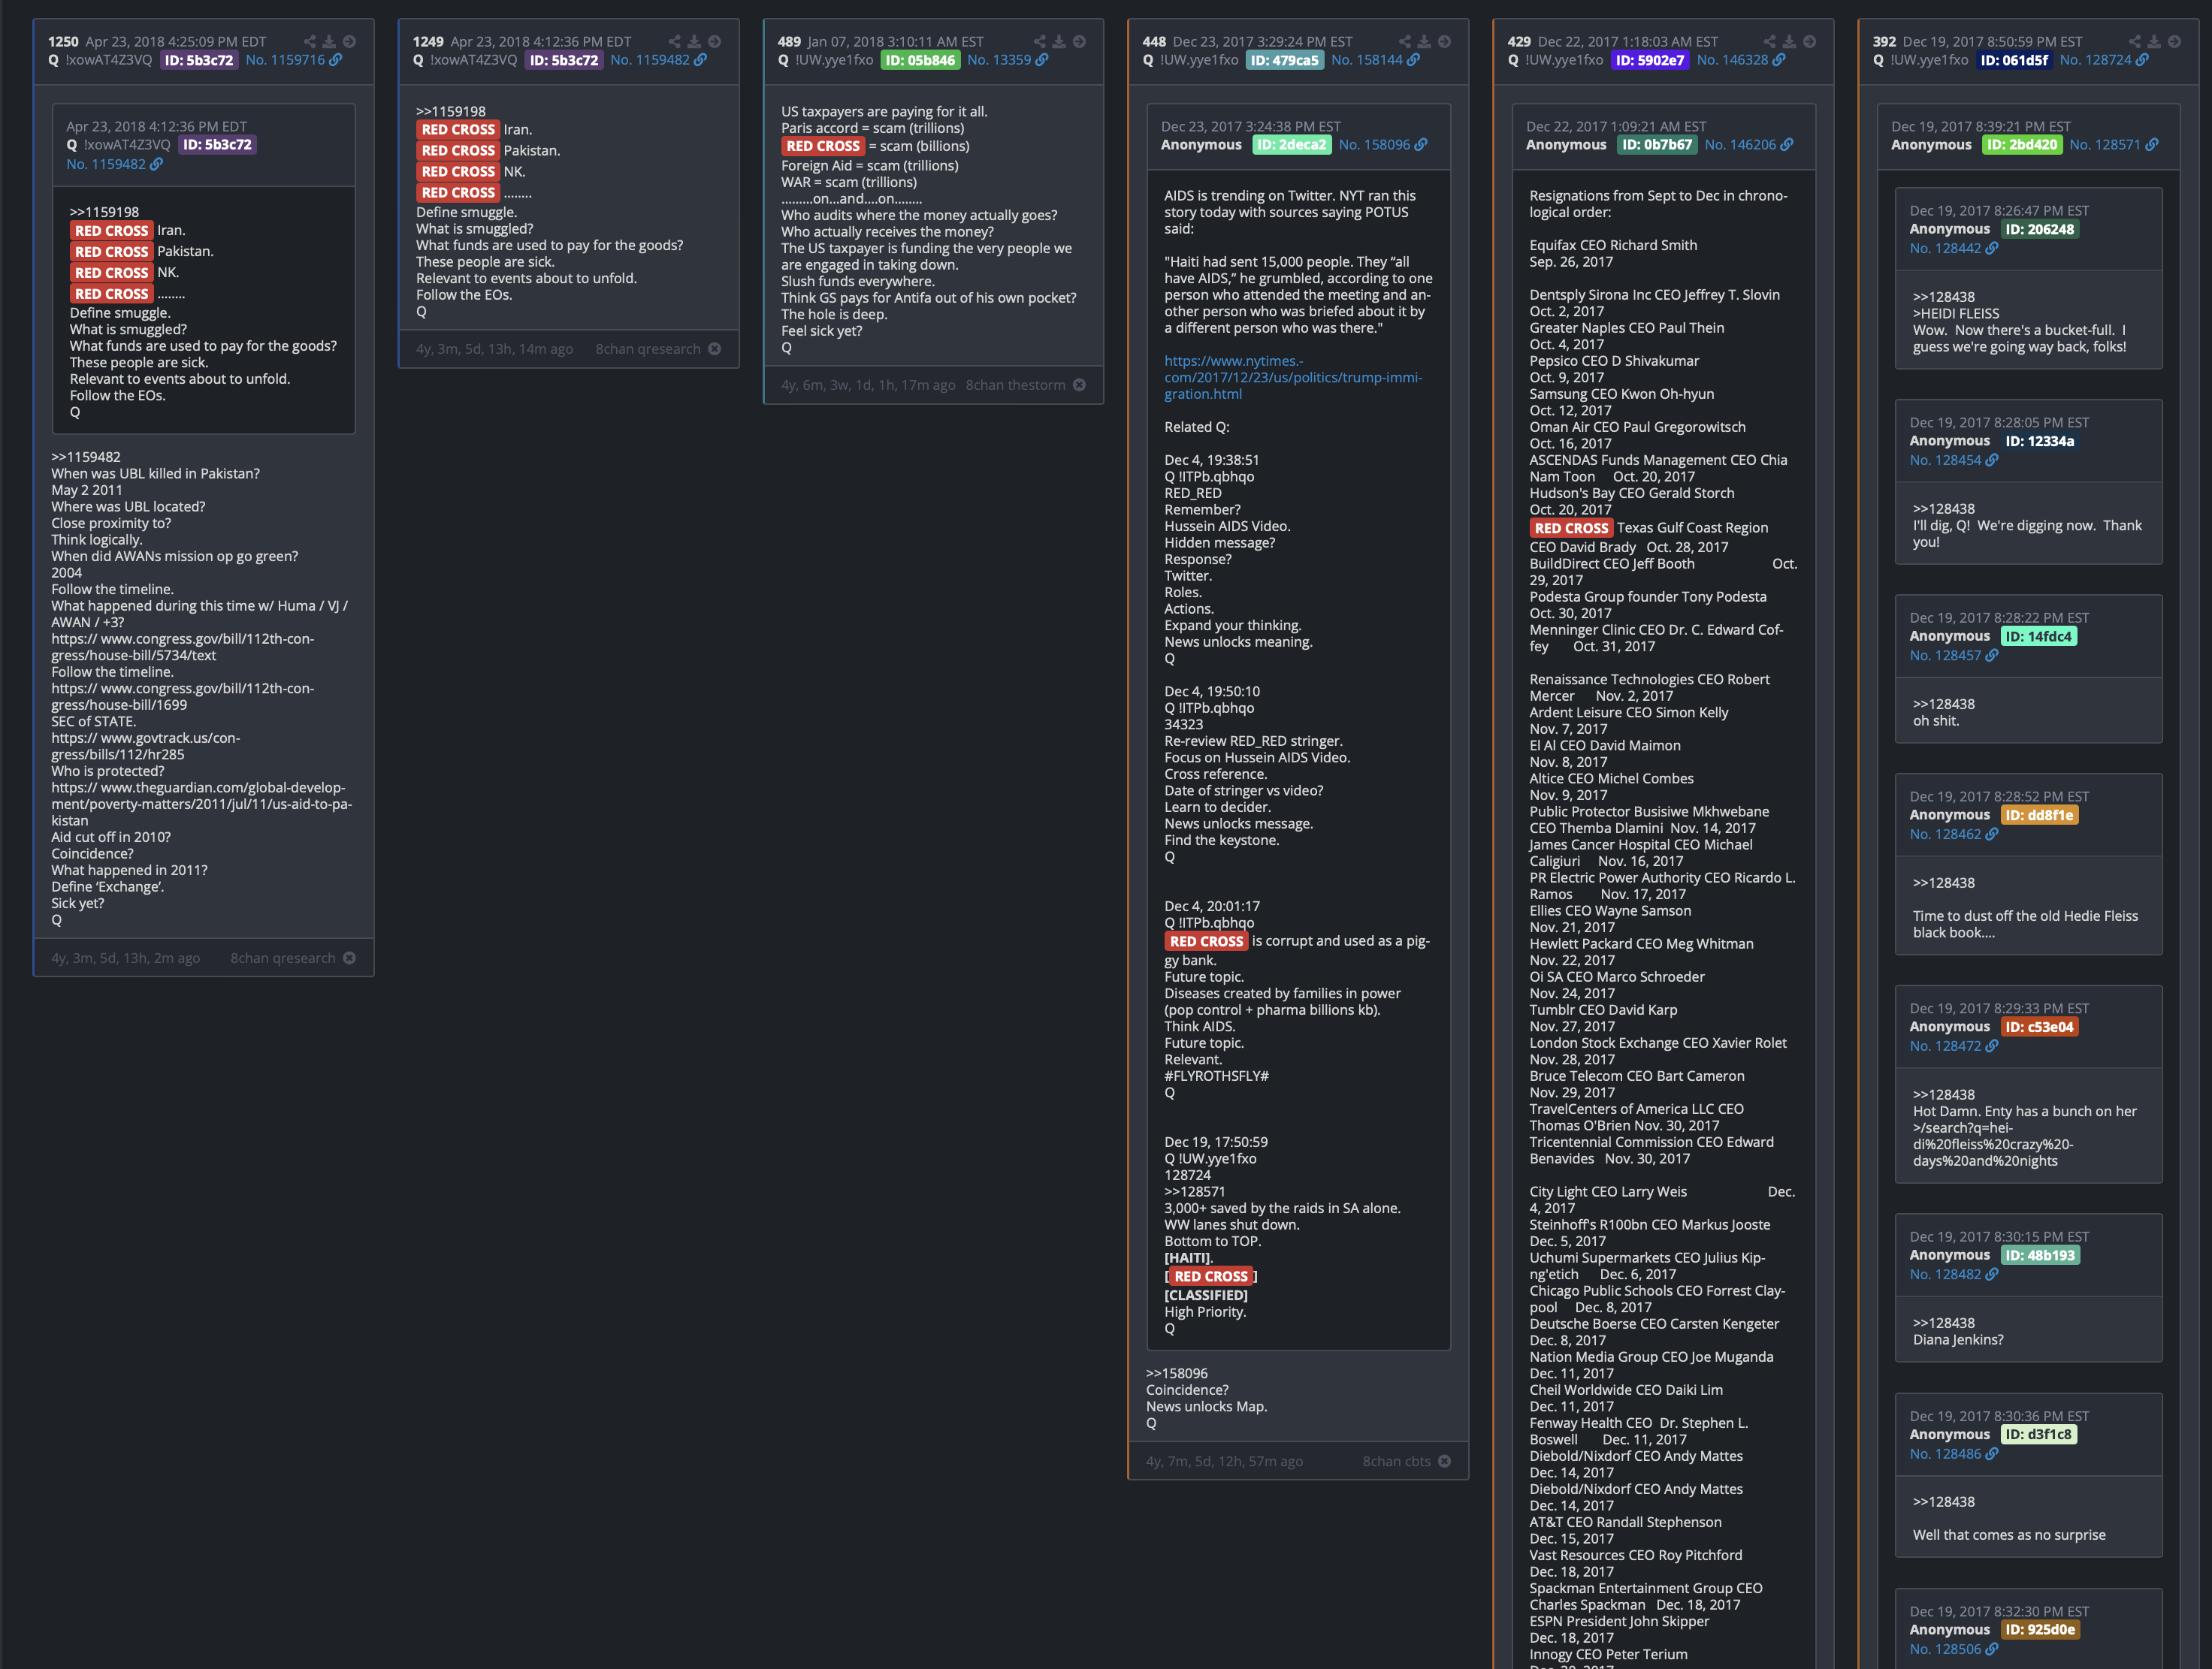Click the ID: 925d0e badge
This screenshot has height=1669, width=2212.
pyautogui.click(x=2040, y=1630)
